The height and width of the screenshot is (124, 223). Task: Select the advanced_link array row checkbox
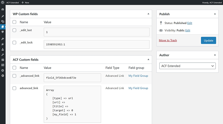pyautogui.click(x=14, y=88)
